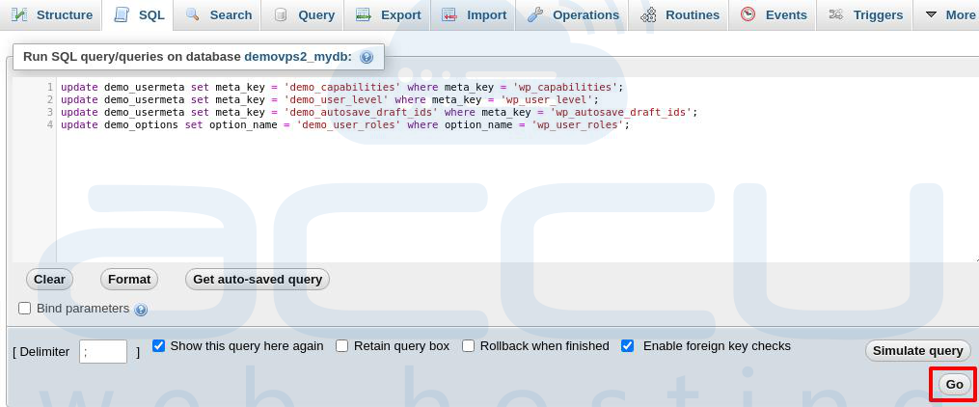Enable the Bind parameters checkbox
Viewport: 979px width, 407px height.
24,309
